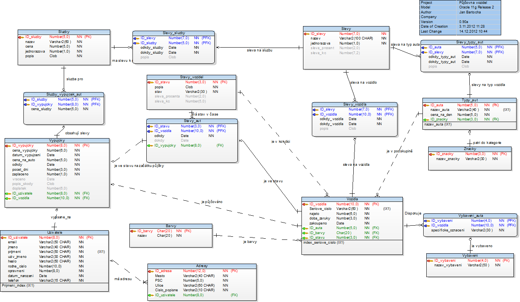Viewport: 520px width, 302px height.
Task: Click the 'Prijmeni_index (IX1)' row in Uzivatele
Action: pos(55,286)
